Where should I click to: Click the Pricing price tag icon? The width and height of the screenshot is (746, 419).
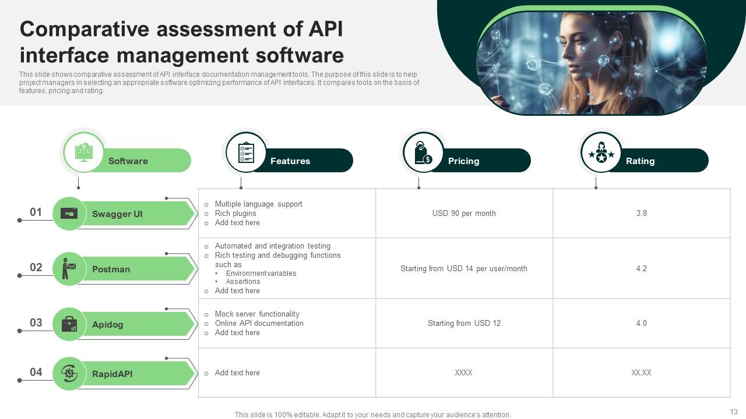click(x=423, y=152)
